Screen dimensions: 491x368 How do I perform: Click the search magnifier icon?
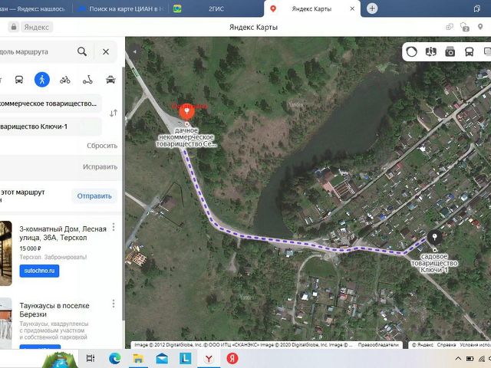[82, 51]
